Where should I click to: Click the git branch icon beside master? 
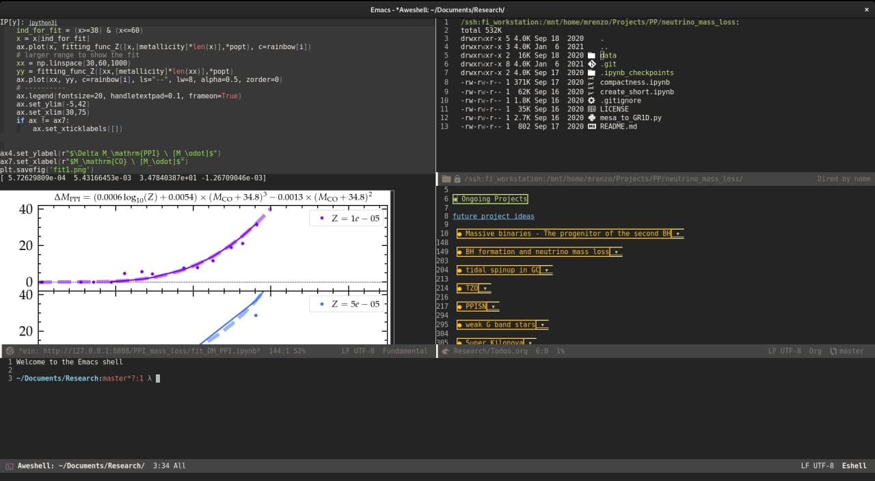point(833,351)
